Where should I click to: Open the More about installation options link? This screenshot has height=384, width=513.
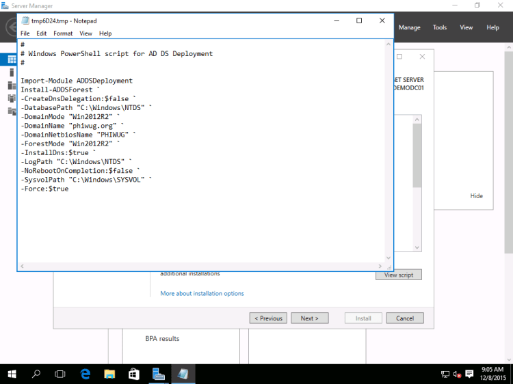click(202, 293)
